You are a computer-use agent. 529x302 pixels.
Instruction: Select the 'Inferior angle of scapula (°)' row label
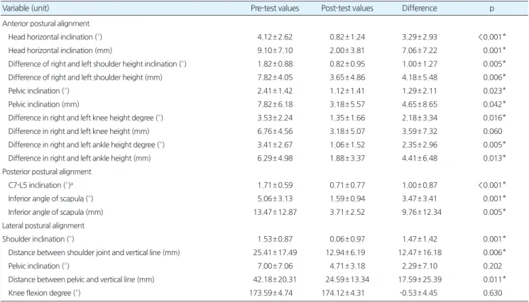click(x=50, y=198)
